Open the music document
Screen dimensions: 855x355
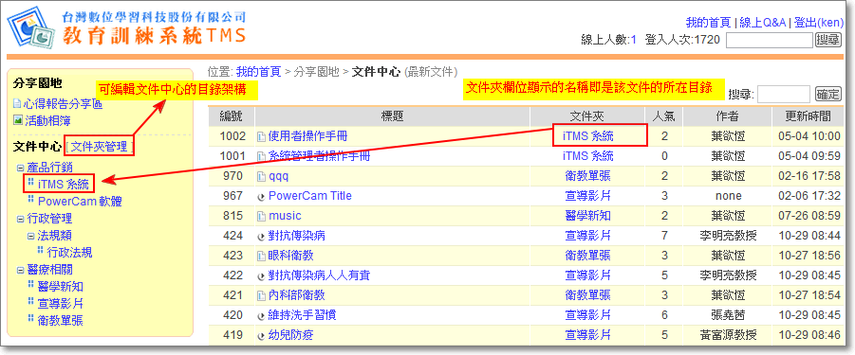click(285, 217)
